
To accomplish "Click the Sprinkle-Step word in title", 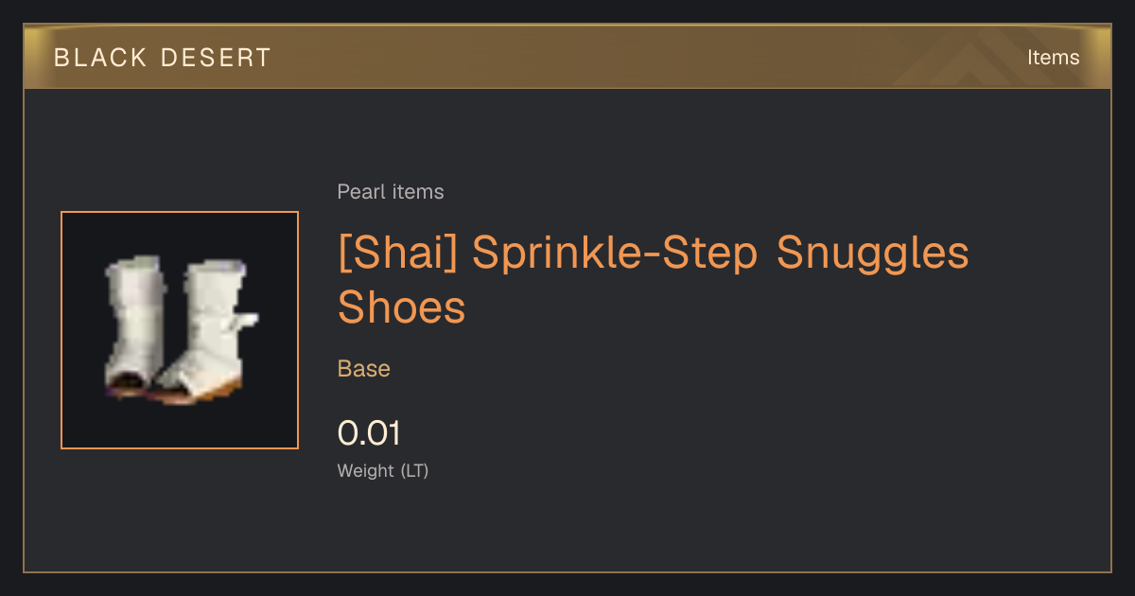I will [615, 253].
